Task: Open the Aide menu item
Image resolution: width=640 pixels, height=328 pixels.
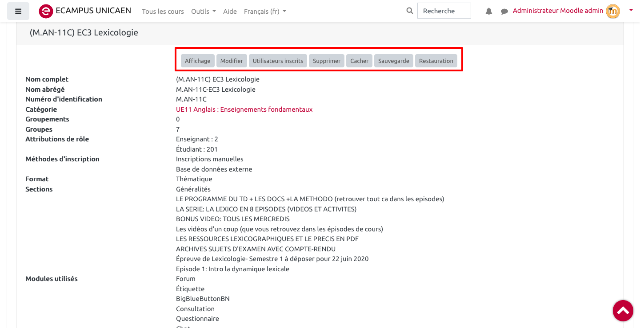Action: click(x=230, y=12)
